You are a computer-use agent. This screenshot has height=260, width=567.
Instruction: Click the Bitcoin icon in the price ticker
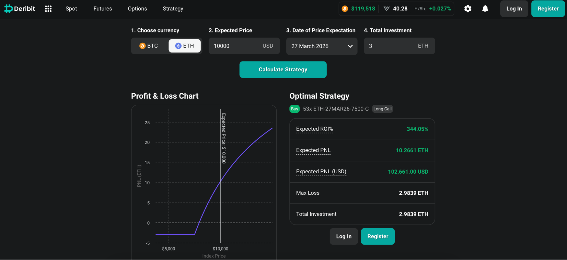click(x=345, y=8)
